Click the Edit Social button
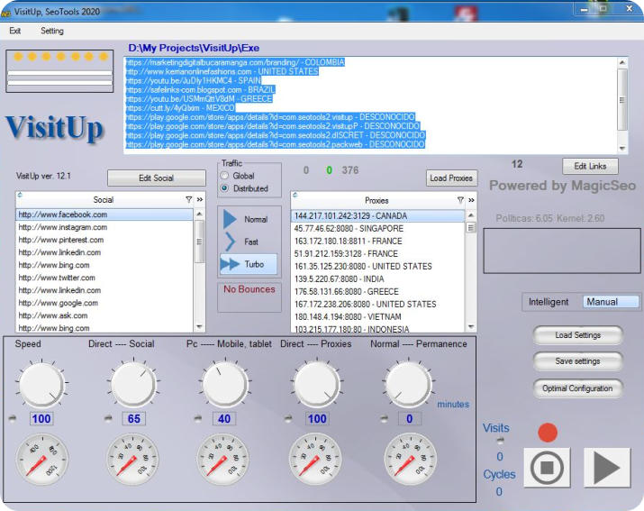This screenshot has height=511, width=644. (x=157, y=178)
